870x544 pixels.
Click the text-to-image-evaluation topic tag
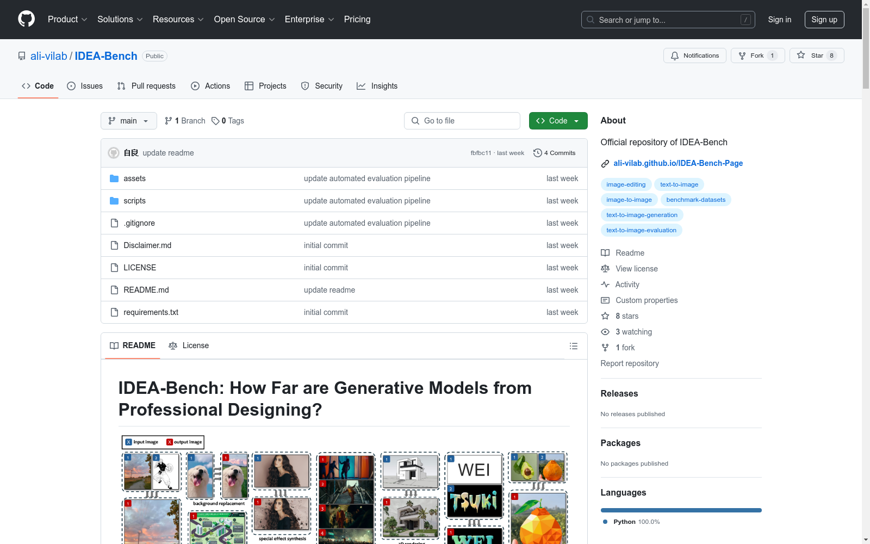pyautogui.click(x=642, y=230)
